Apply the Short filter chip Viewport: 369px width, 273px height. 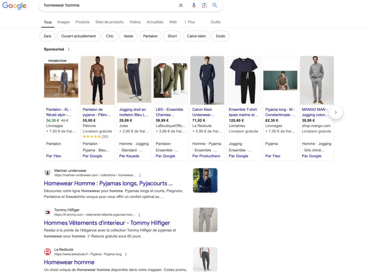click(x=172, y=36)
